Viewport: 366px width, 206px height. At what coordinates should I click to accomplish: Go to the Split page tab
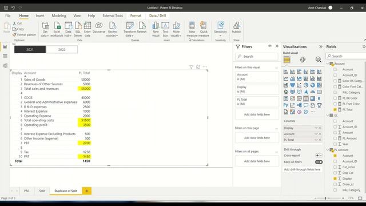42,191
